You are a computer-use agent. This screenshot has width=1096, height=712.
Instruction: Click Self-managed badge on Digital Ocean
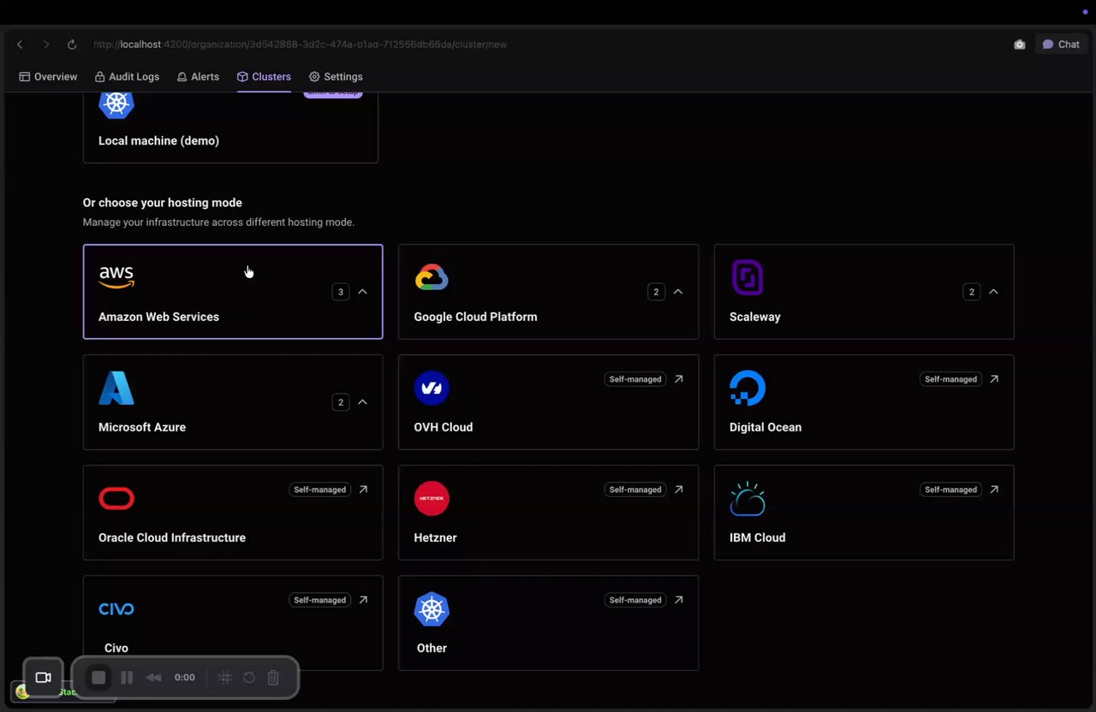click(x=950, y=379)
